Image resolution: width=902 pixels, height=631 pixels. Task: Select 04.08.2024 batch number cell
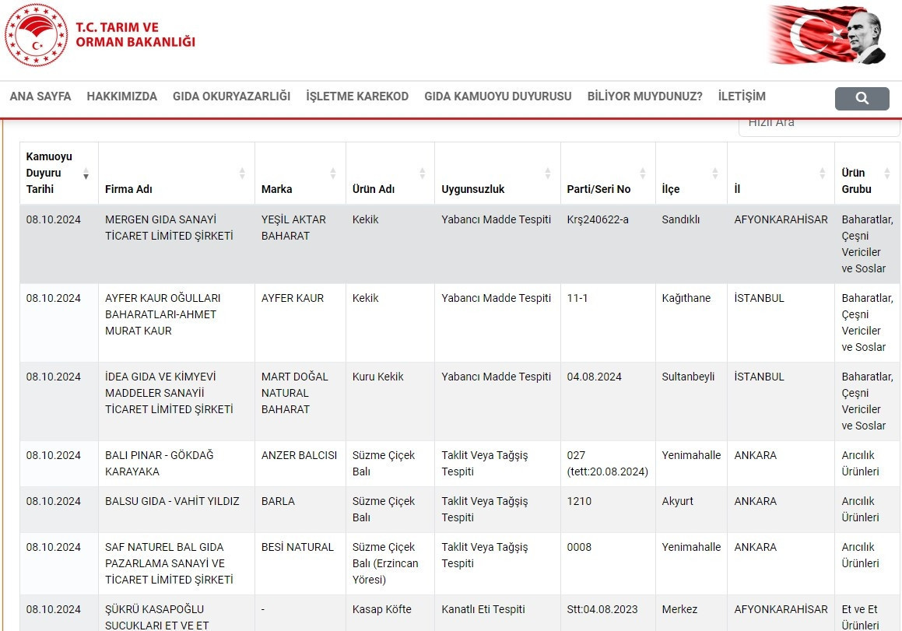click(608, 401)
